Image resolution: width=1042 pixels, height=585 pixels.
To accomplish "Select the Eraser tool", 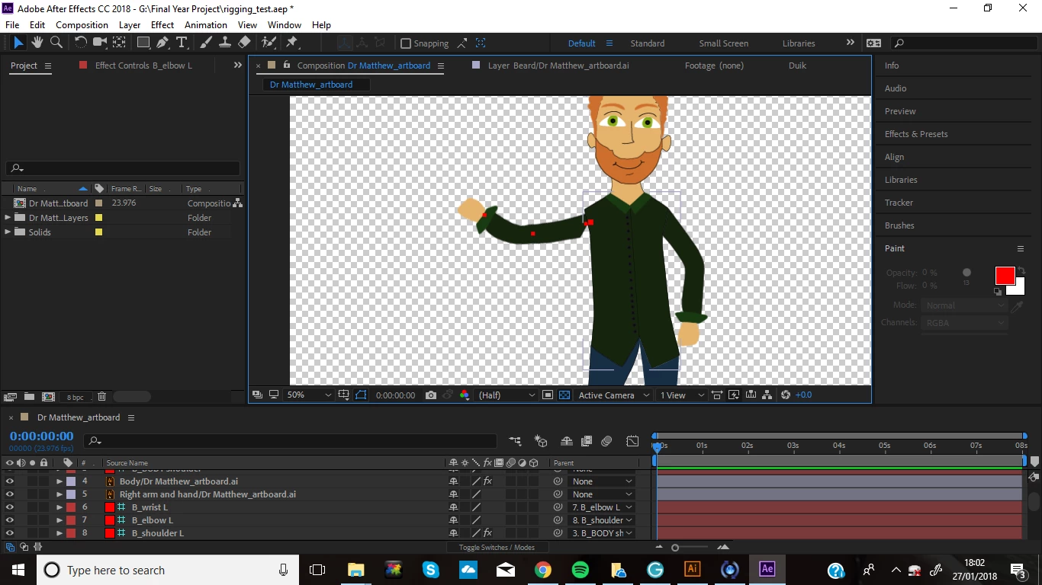I will point(244,43).
